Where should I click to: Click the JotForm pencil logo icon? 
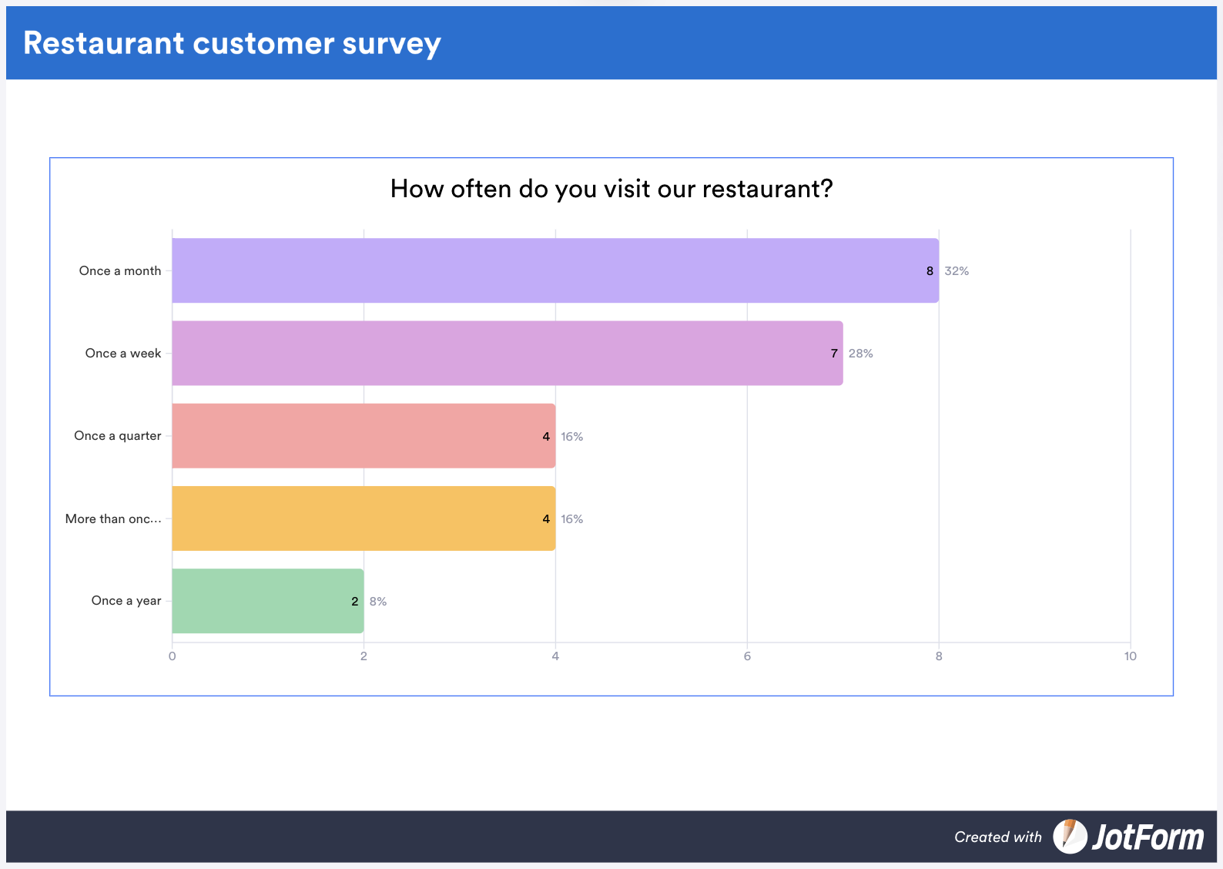coord(1070,837)
